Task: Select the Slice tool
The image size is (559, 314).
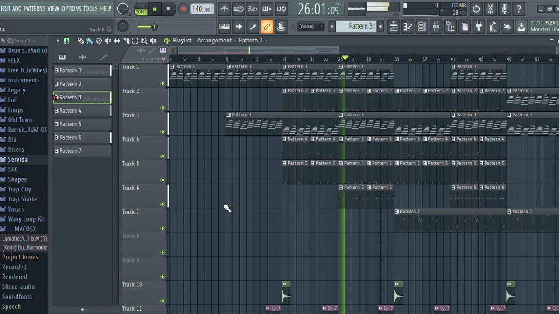Action: [x=126, y=41]
